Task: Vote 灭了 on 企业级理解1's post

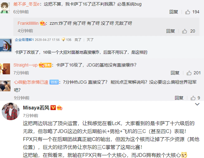Action: (90, 40)
